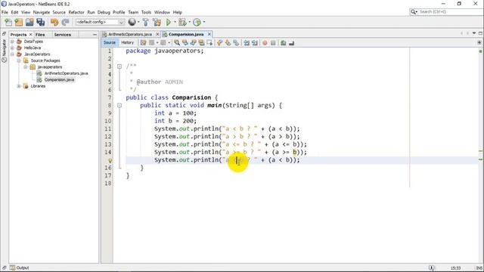Collapse the javaoperators package node
The height and width of the screenshot is (272, 484).
(x=26, y=67)
